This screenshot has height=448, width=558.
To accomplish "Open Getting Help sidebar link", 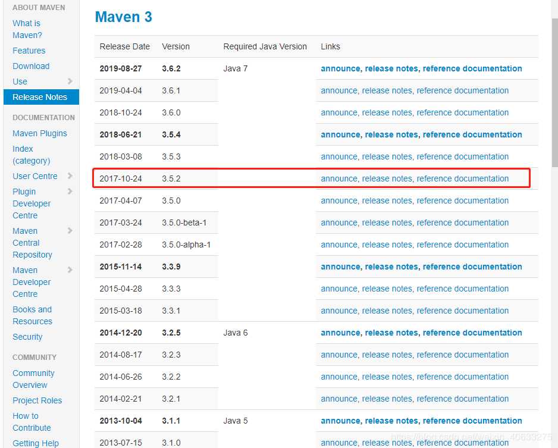I will click(36, 443).
